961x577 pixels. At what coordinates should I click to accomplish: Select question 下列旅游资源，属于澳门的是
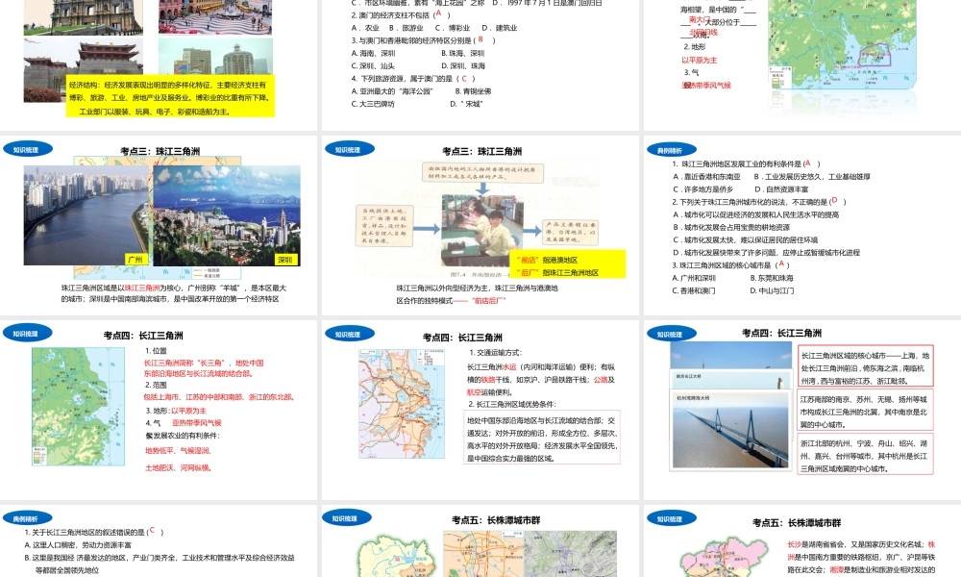point(406,79)
